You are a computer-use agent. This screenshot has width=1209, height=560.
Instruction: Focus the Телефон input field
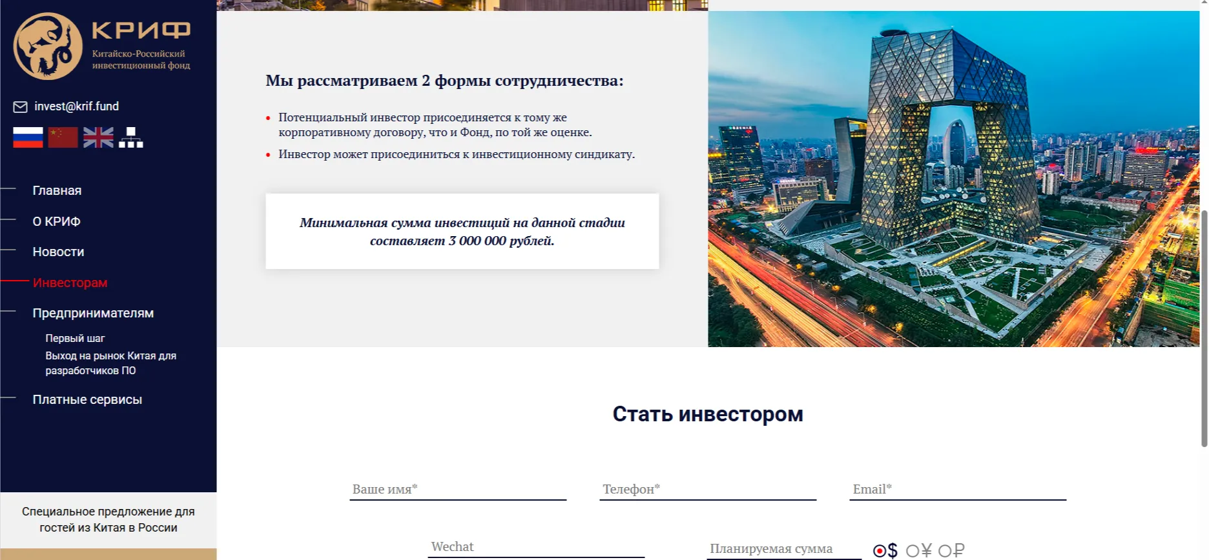point(708,489)
